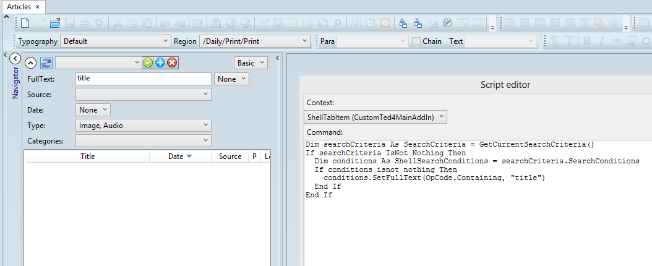Image resolution: width=652 pixels, height=266 pixels.
Task: Open the Region dropdown /Daily/Print/Print
Action: (255, 41)
